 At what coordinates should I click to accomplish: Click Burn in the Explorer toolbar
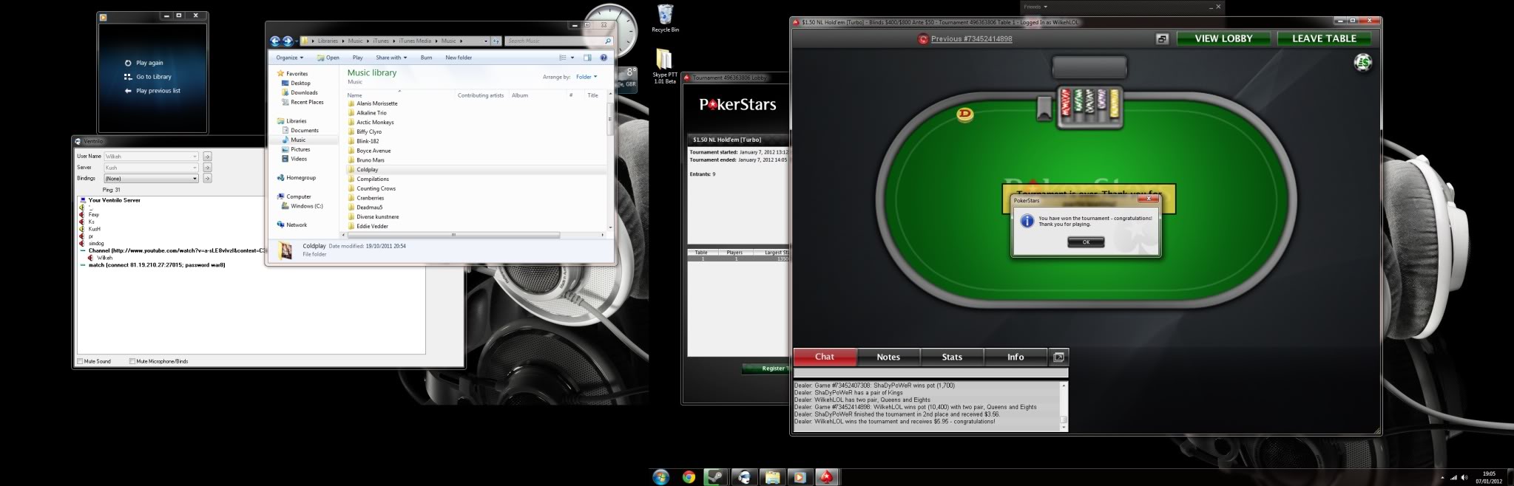pos(426,58)
